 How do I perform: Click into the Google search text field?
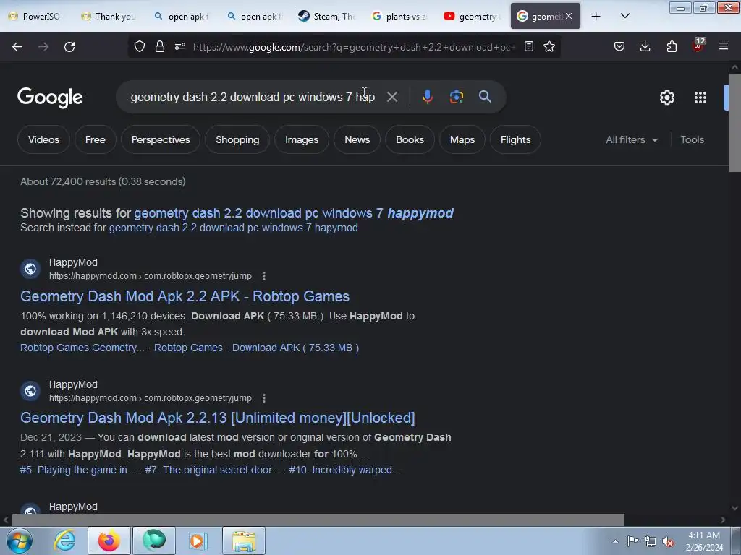(x=253, y=97)
